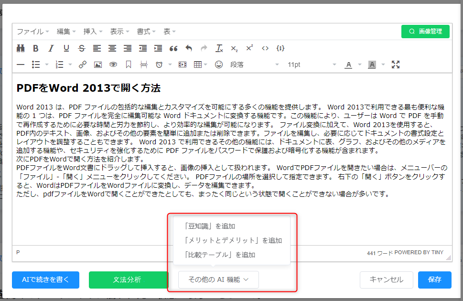463x301 pixels.
Task: Open the 挿入 menu
Action: (93, 32)
